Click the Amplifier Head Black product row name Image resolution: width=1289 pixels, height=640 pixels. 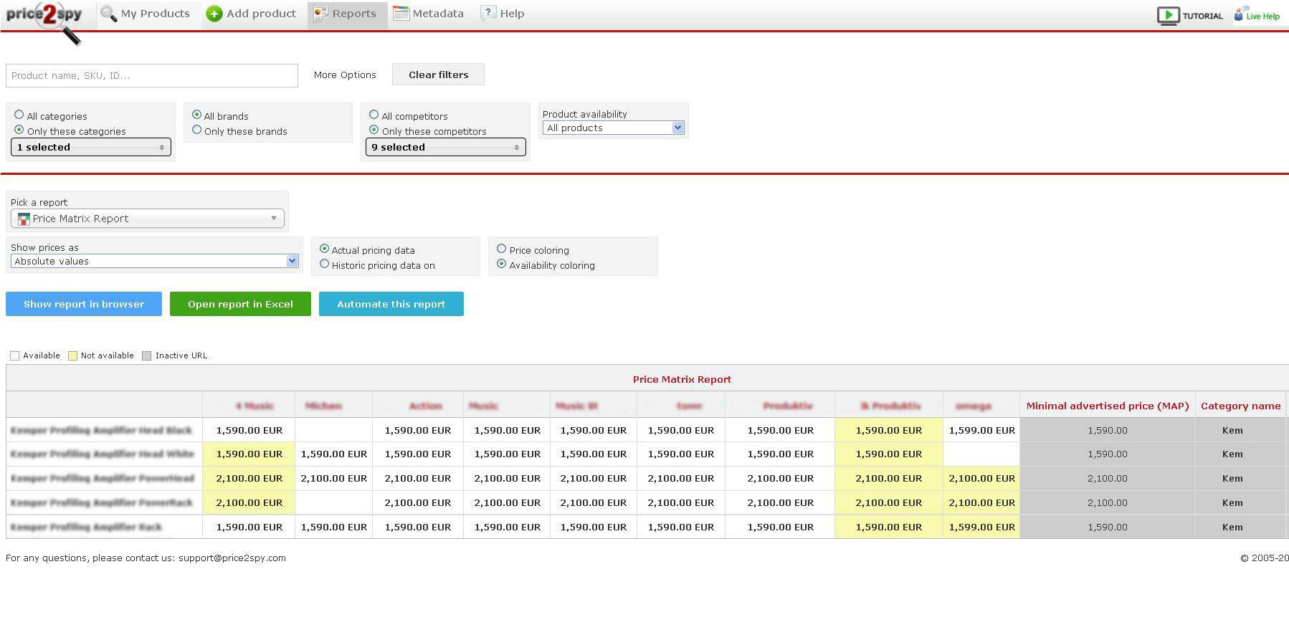point(102,430)
